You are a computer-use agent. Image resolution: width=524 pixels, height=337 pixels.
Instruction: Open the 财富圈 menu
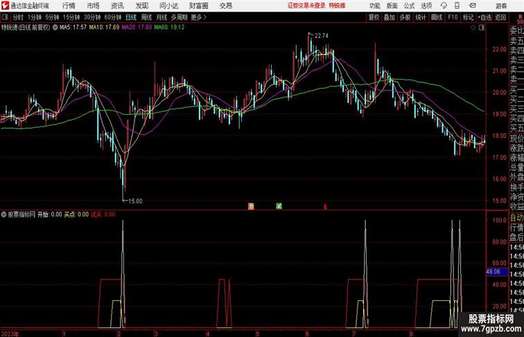(x=198, y=6)
